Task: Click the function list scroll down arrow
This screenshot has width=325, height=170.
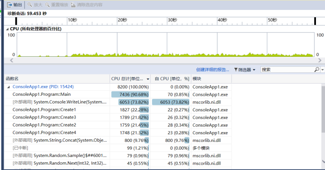Action: pos(323,161)
